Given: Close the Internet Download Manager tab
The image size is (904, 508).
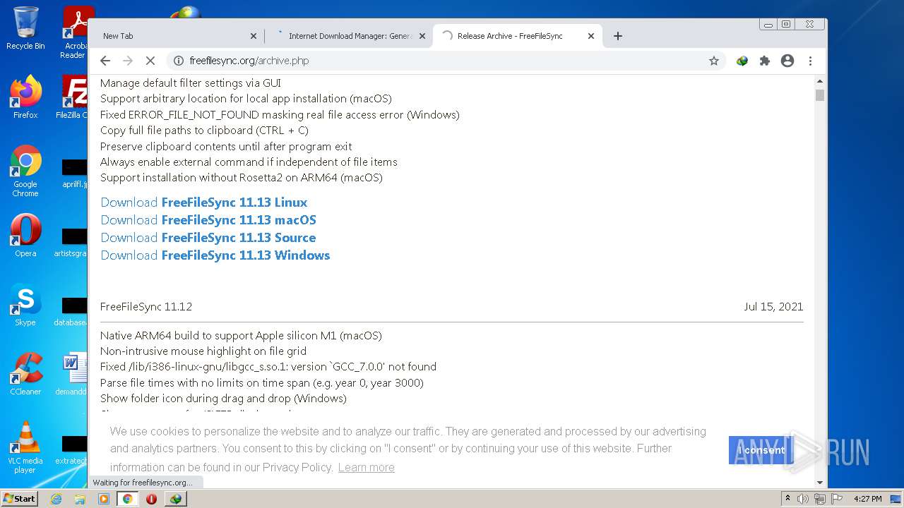Looking at the screenshot, I should tap(422, 36).
